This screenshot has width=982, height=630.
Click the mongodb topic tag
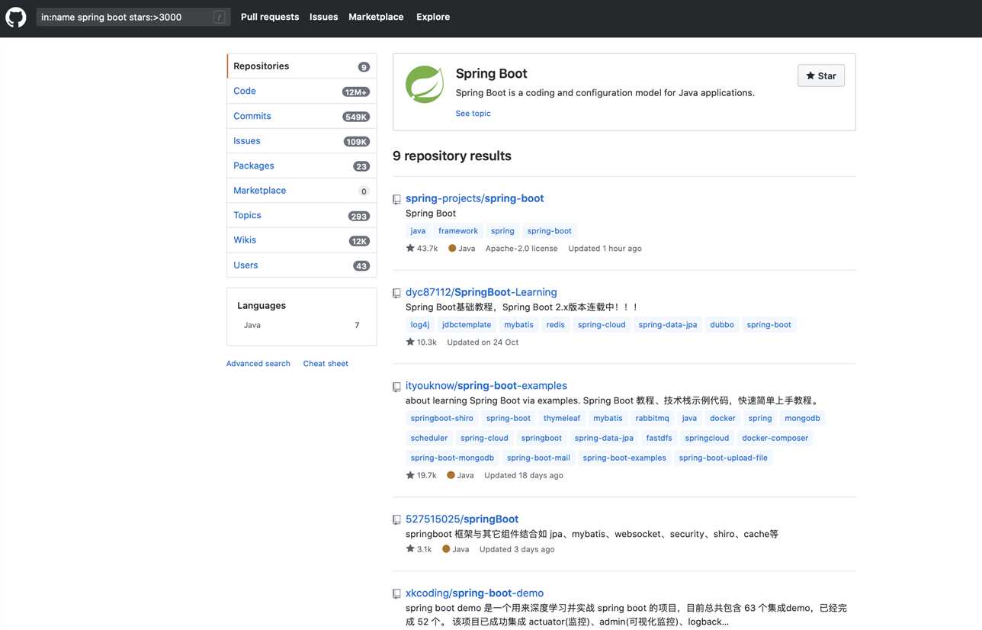click(802, 419)
